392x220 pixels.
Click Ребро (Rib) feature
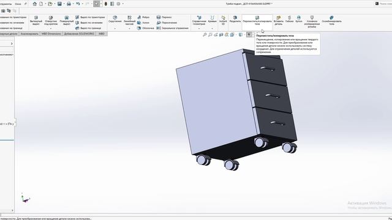click(x=143, y=17)
